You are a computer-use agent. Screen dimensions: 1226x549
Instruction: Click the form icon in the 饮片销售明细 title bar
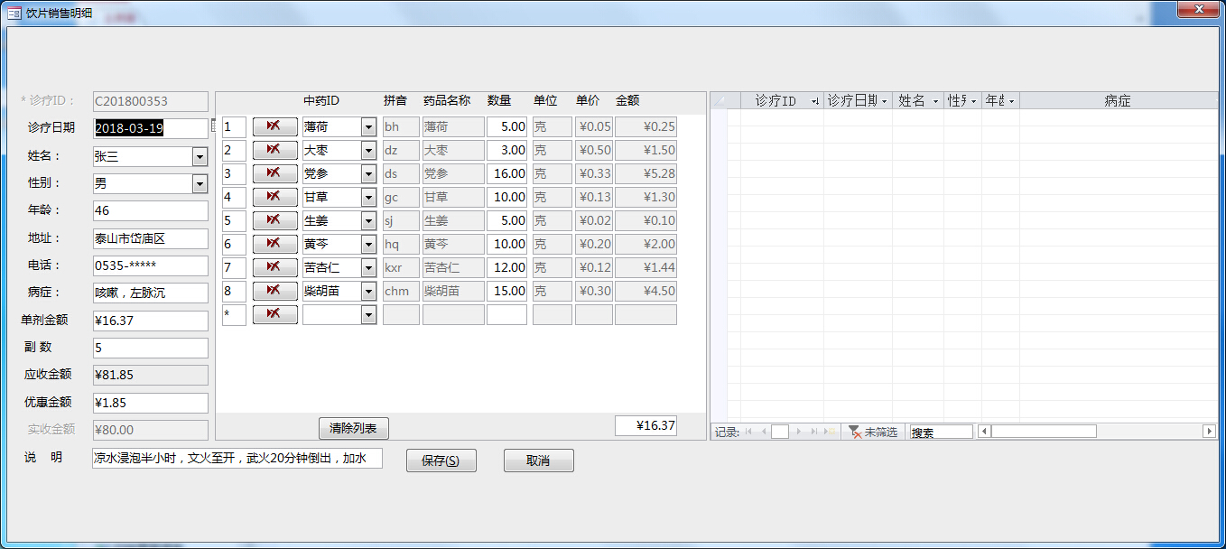click(x=14, y=13)
